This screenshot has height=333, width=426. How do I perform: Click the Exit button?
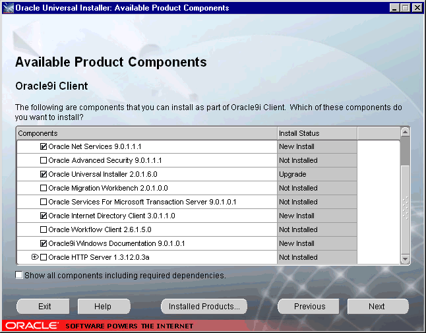[43, 307]
